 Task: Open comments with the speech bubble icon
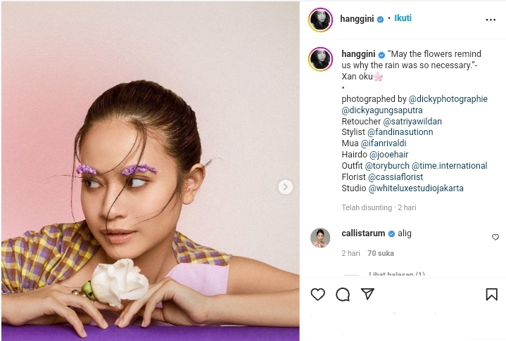(x=343, y=295)
